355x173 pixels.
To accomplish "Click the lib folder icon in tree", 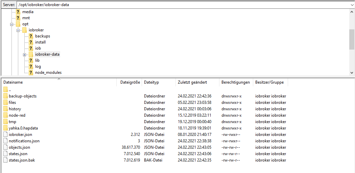I will 31,60.
